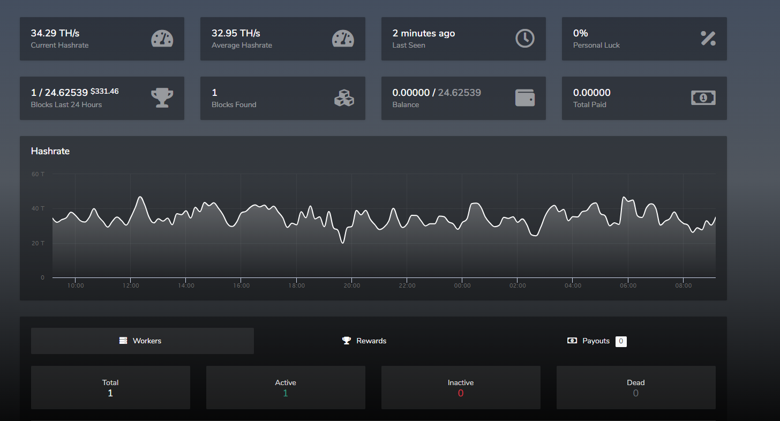Click the server icon on Workers tab
The image size is (780, 421).
pyautogui.click(x=123, y=341)
